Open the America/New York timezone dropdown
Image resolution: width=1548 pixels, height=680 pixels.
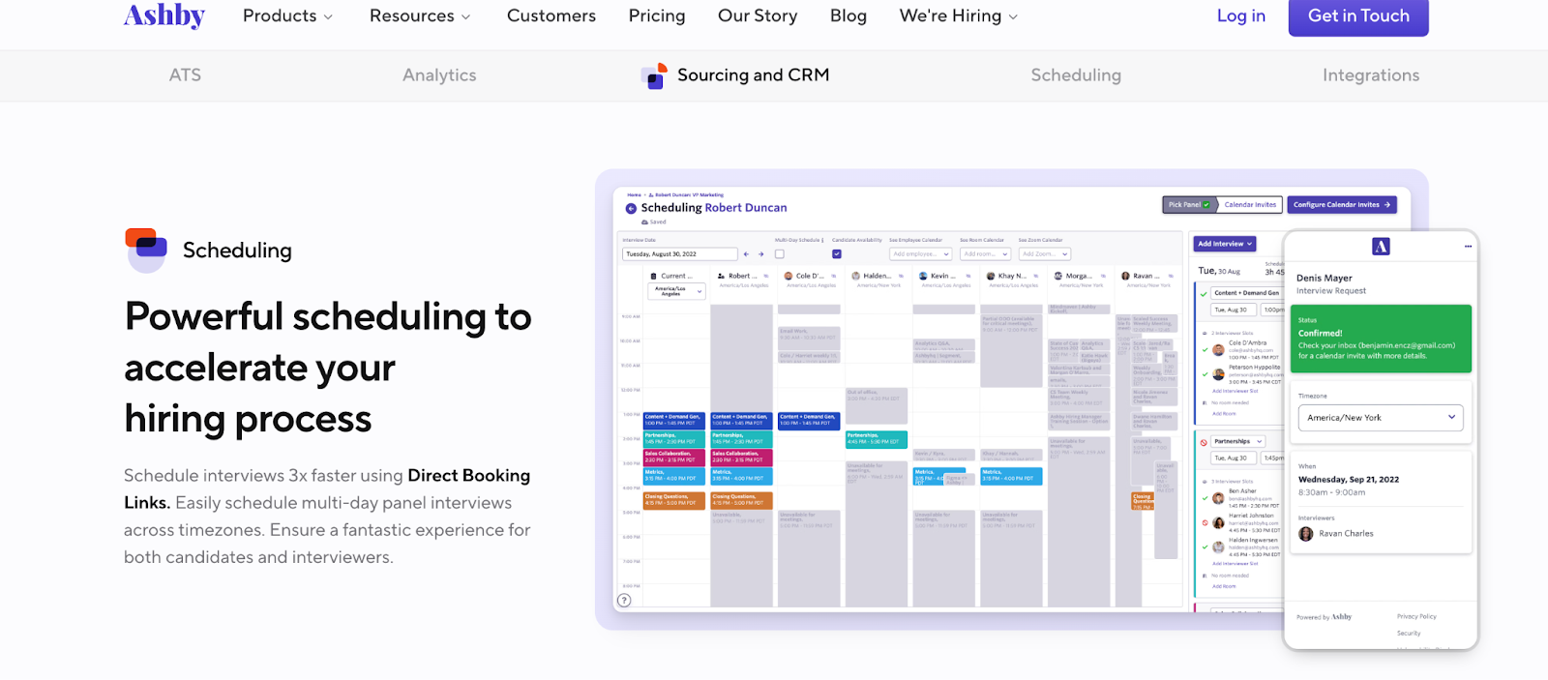click(x=1380, y=418)
